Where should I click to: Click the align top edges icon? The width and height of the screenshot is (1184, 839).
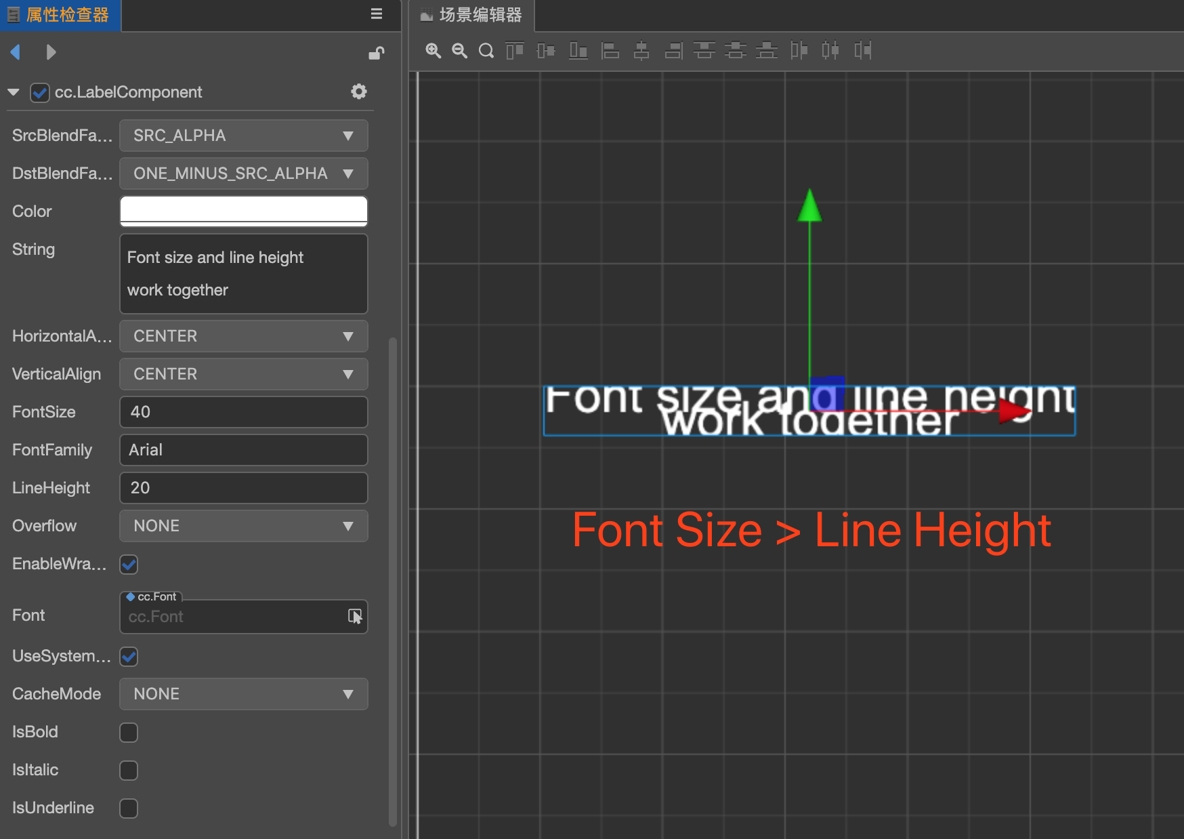515,51
